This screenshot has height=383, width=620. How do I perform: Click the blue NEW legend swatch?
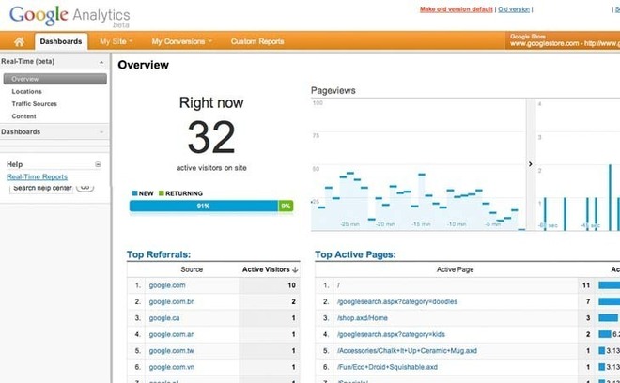point(134,193)
